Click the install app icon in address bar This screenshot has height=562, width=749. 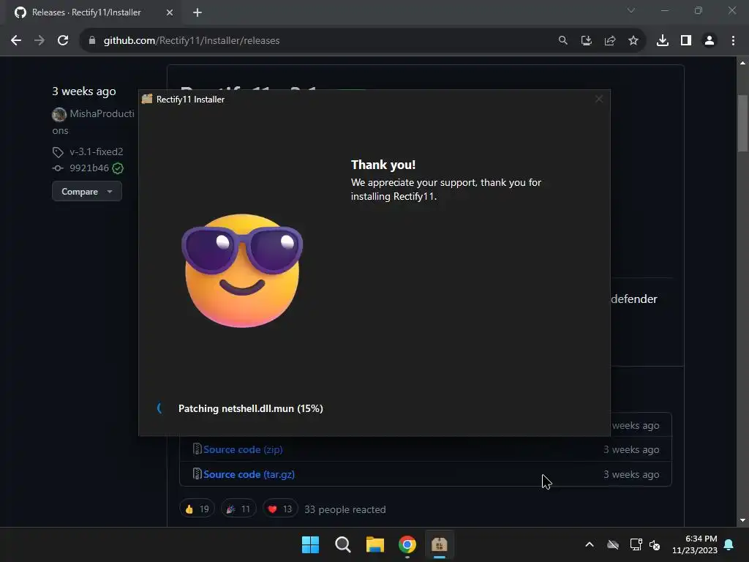587,41
